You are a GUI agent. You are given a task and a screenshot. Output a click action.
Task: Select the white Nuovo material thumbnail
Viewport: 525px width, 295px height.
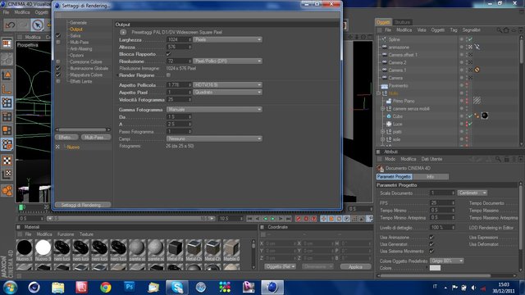(43, 247)
